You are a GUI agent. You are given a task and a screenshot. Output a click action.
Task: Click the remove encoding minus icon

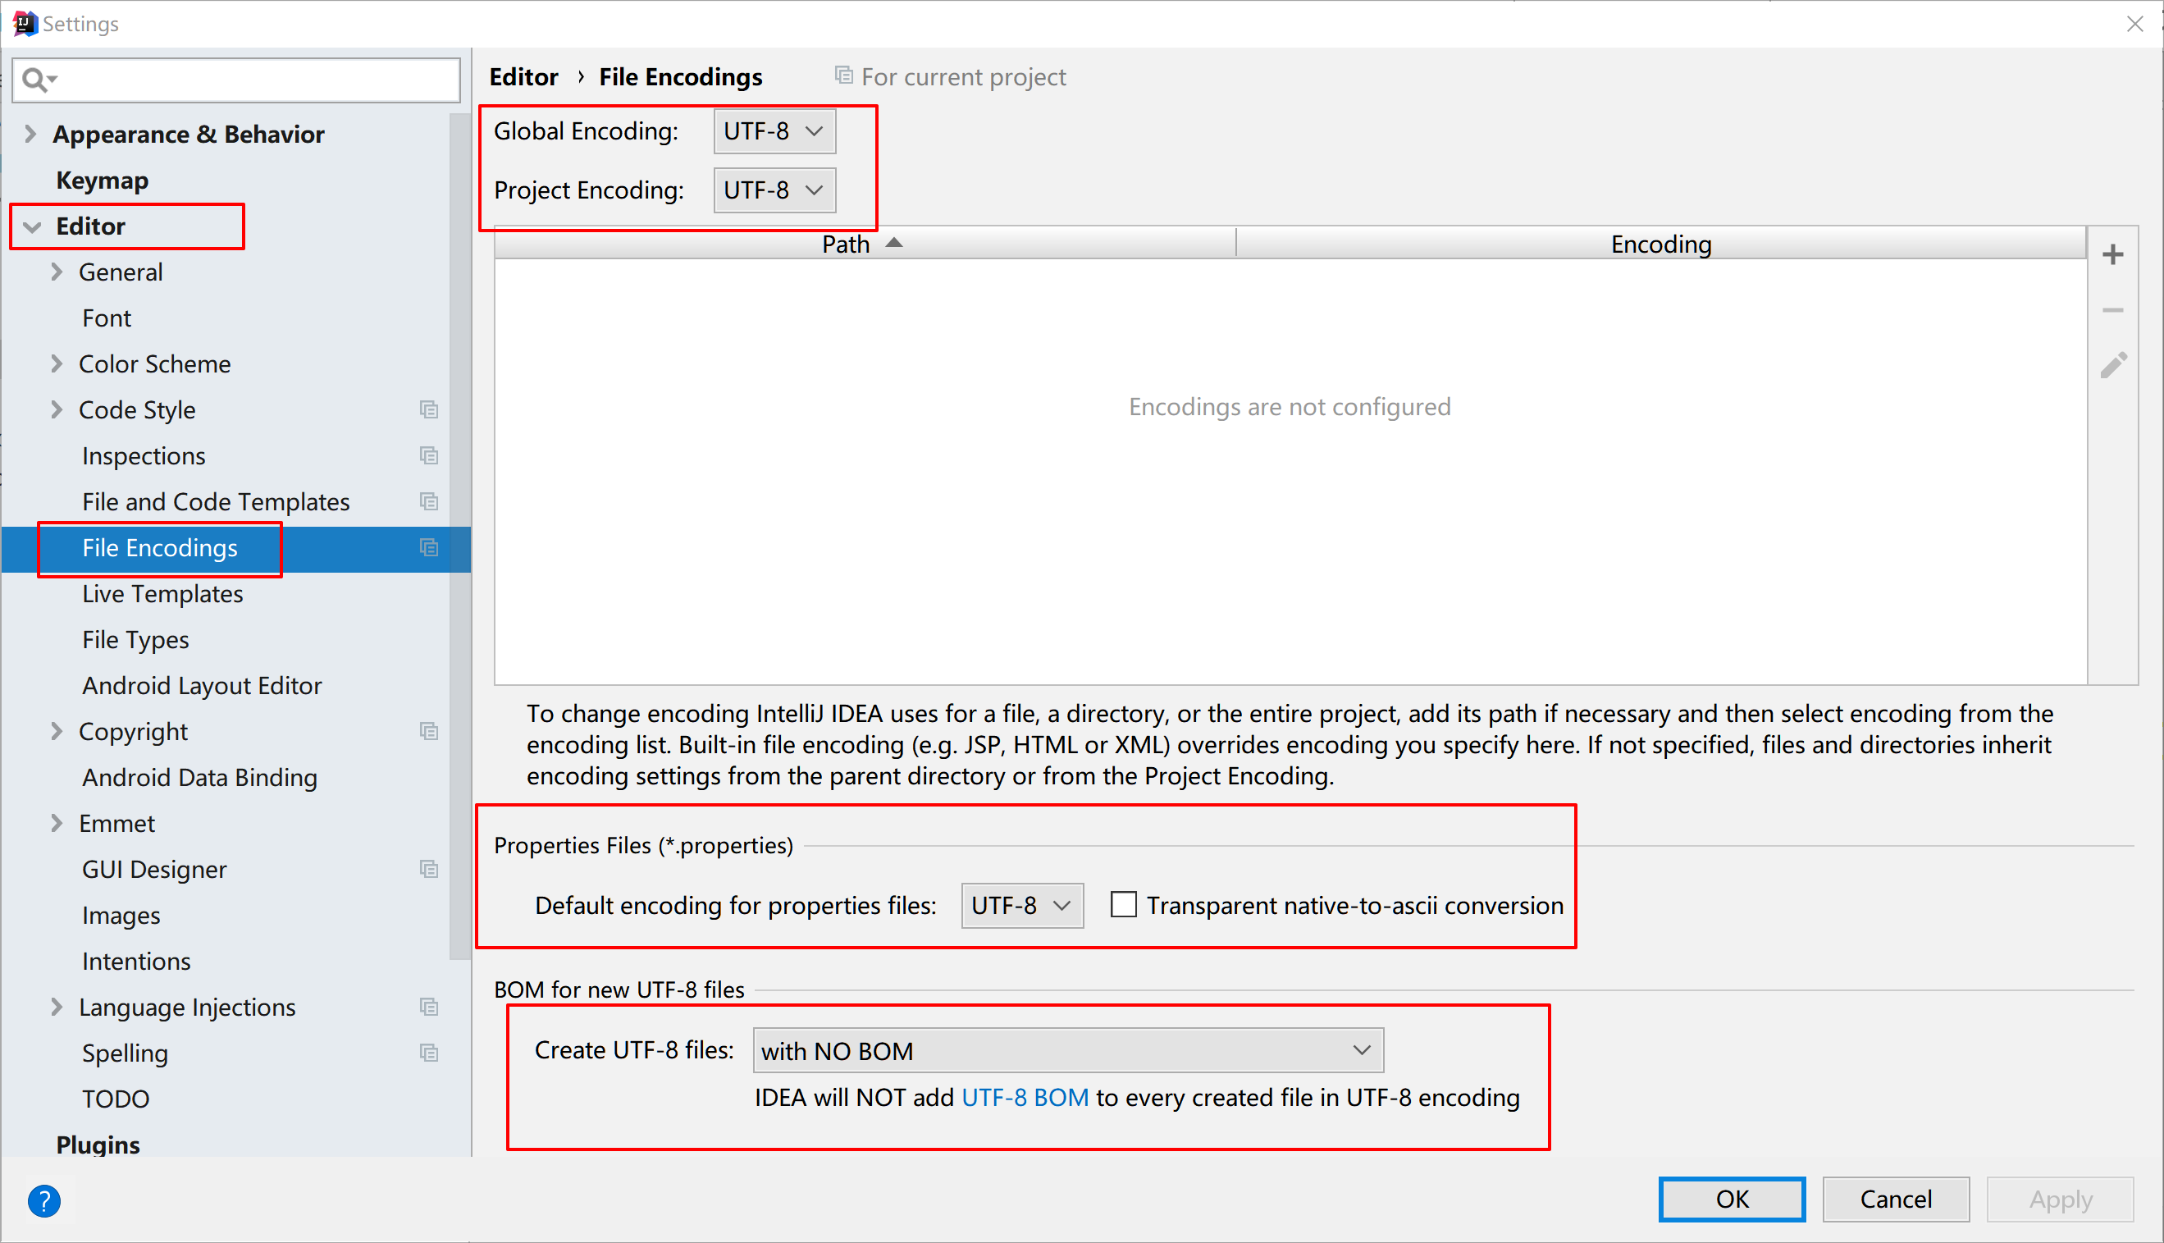click(x=2113, y=310)
